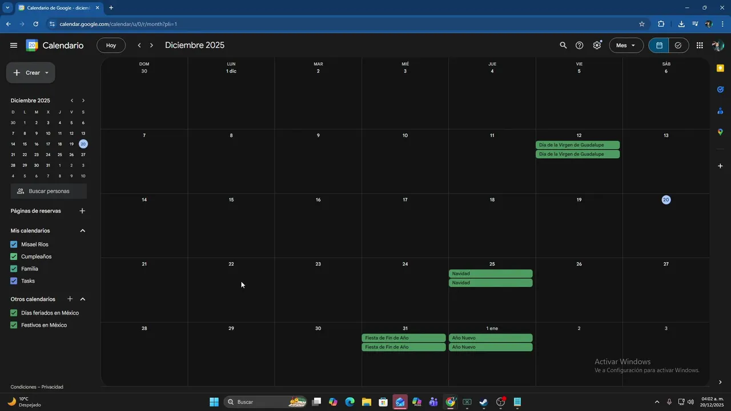The height and width of the screenshot is (411, 731).
Task: Open first Día de la Virgen de Guadalupe event
Action: 578,145
